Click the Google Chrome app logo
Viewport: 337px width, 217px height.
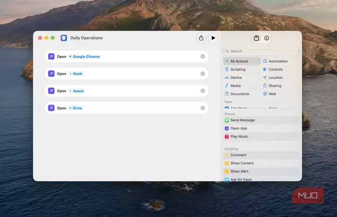[x=70, y=56]
